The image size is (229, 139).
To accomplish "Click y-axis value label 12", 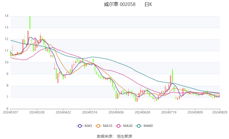I will pyautogui.click(x=6, y=39).
